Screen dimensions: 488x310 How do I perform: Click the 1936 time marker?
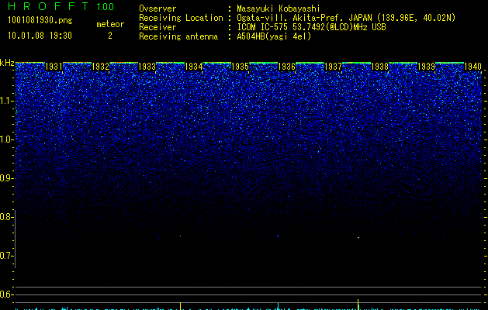coord(286,67)
